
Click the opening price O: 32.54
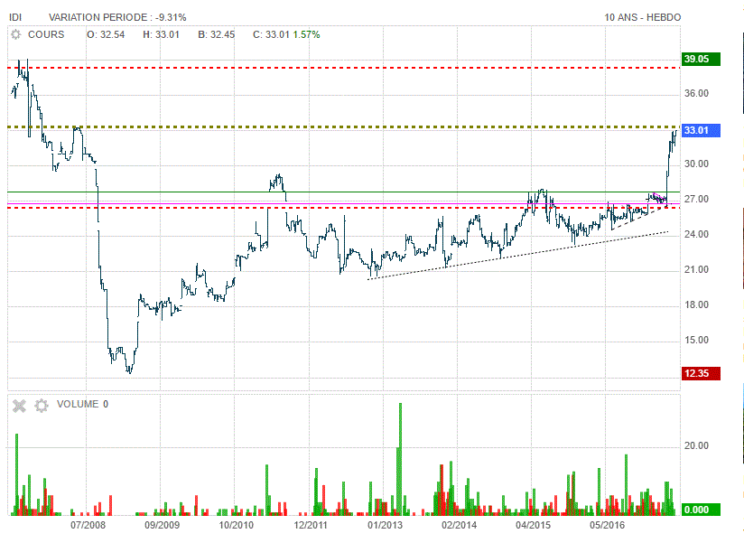pos(106,34)
